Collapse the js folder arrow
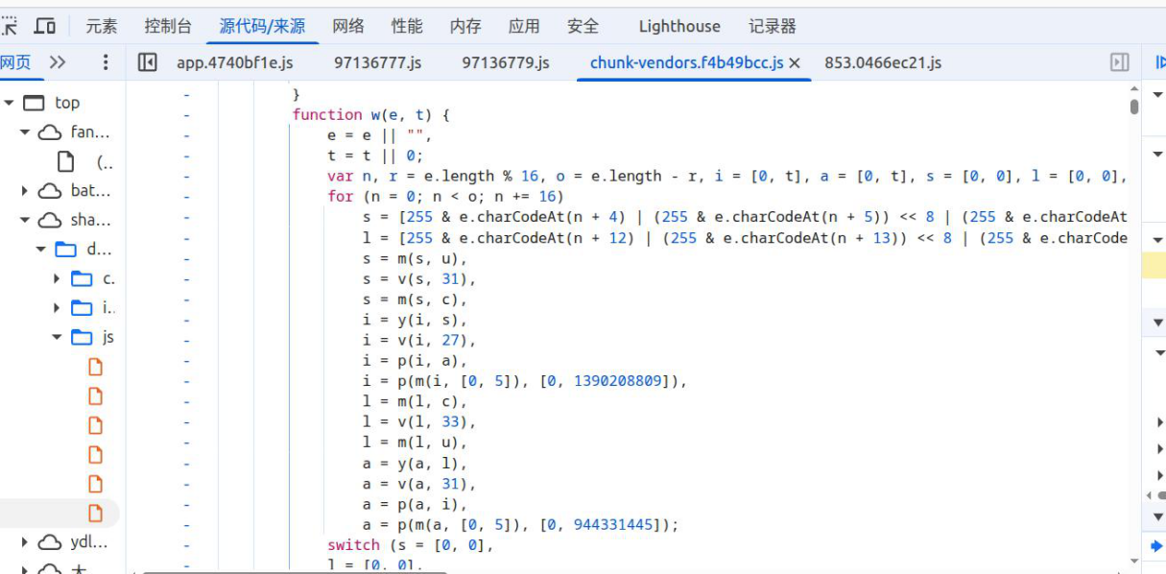This screenshot has width=1166, height=574. click(x=58, y=337)
